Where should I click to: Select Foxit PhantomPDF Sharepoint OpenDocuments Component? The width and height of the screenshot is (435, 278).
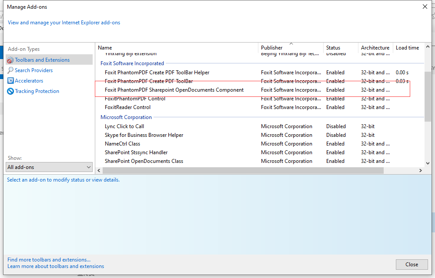[x=174, y=90]
